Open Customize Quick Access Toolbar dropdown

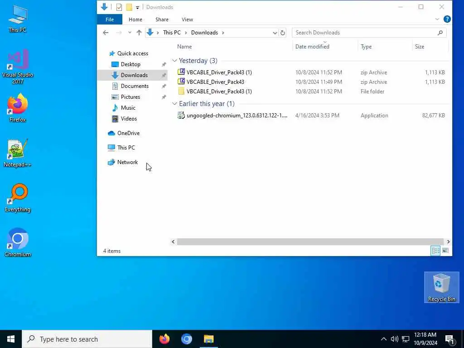coord(138,7)
